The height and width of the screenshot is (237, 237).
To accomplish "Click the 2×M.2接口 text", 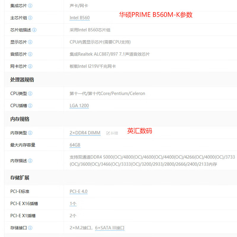I will point(80,228).
